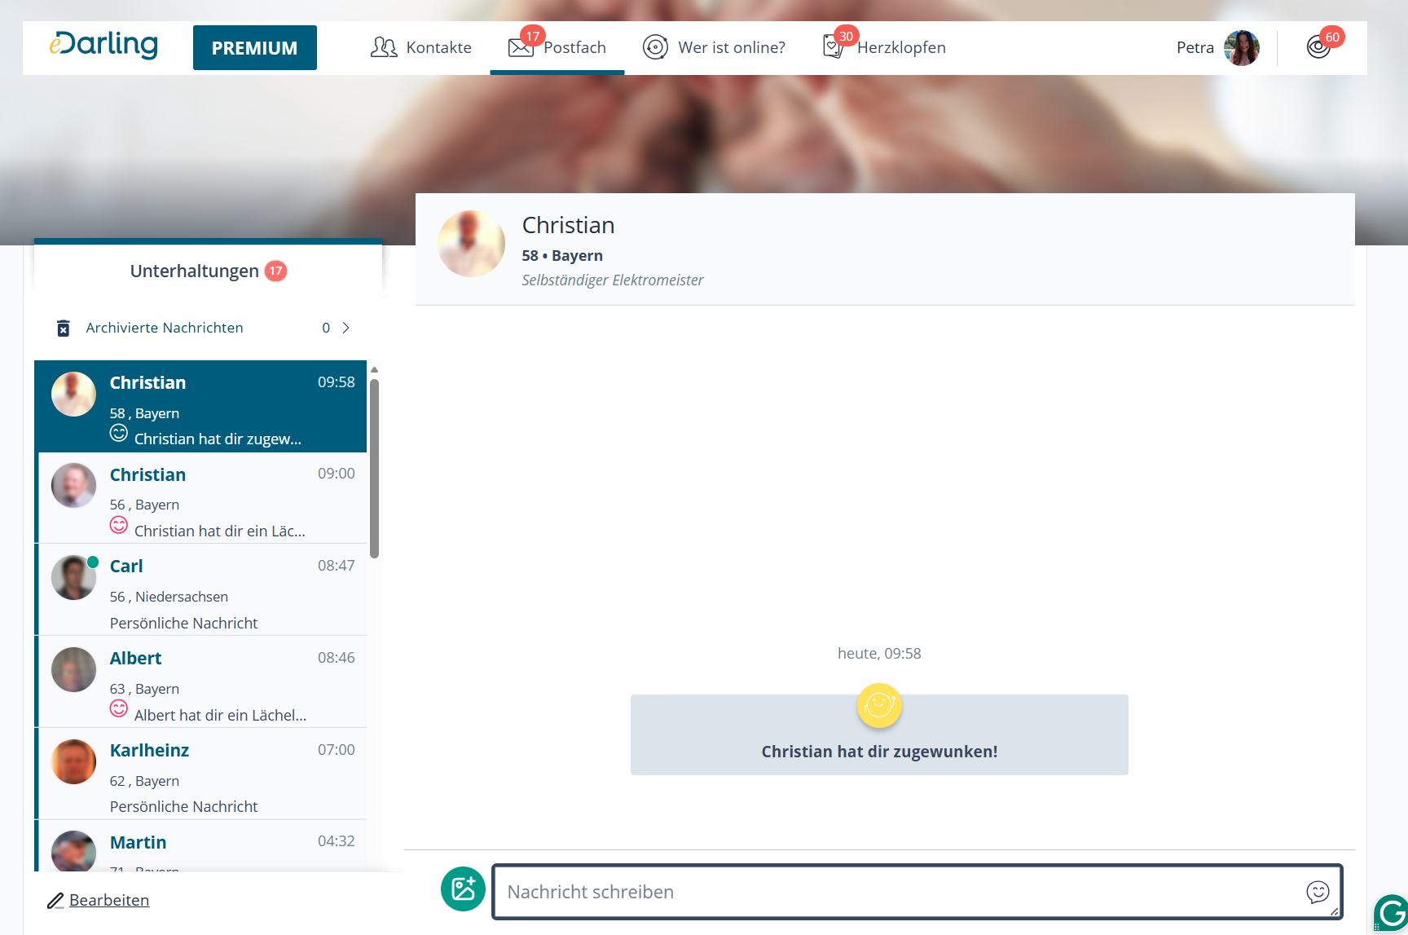Click Carl's profile photo thumbnail
This screenshot has width=1408, height=935.
point(73,577)
